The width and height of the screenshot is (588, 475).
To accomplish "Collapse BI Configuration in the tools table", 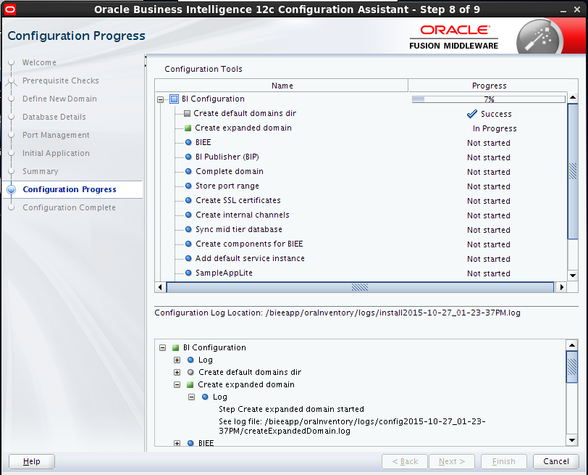I will (x=161, y=99).
